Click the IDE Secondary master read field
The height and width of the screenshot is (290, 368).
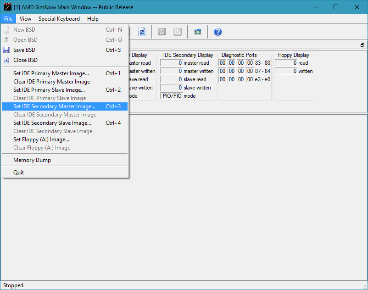point(171,63)
